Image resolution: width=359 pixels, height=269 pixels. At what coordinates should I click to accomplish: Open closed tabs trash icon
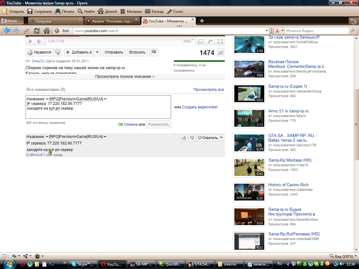click(353, 21)
